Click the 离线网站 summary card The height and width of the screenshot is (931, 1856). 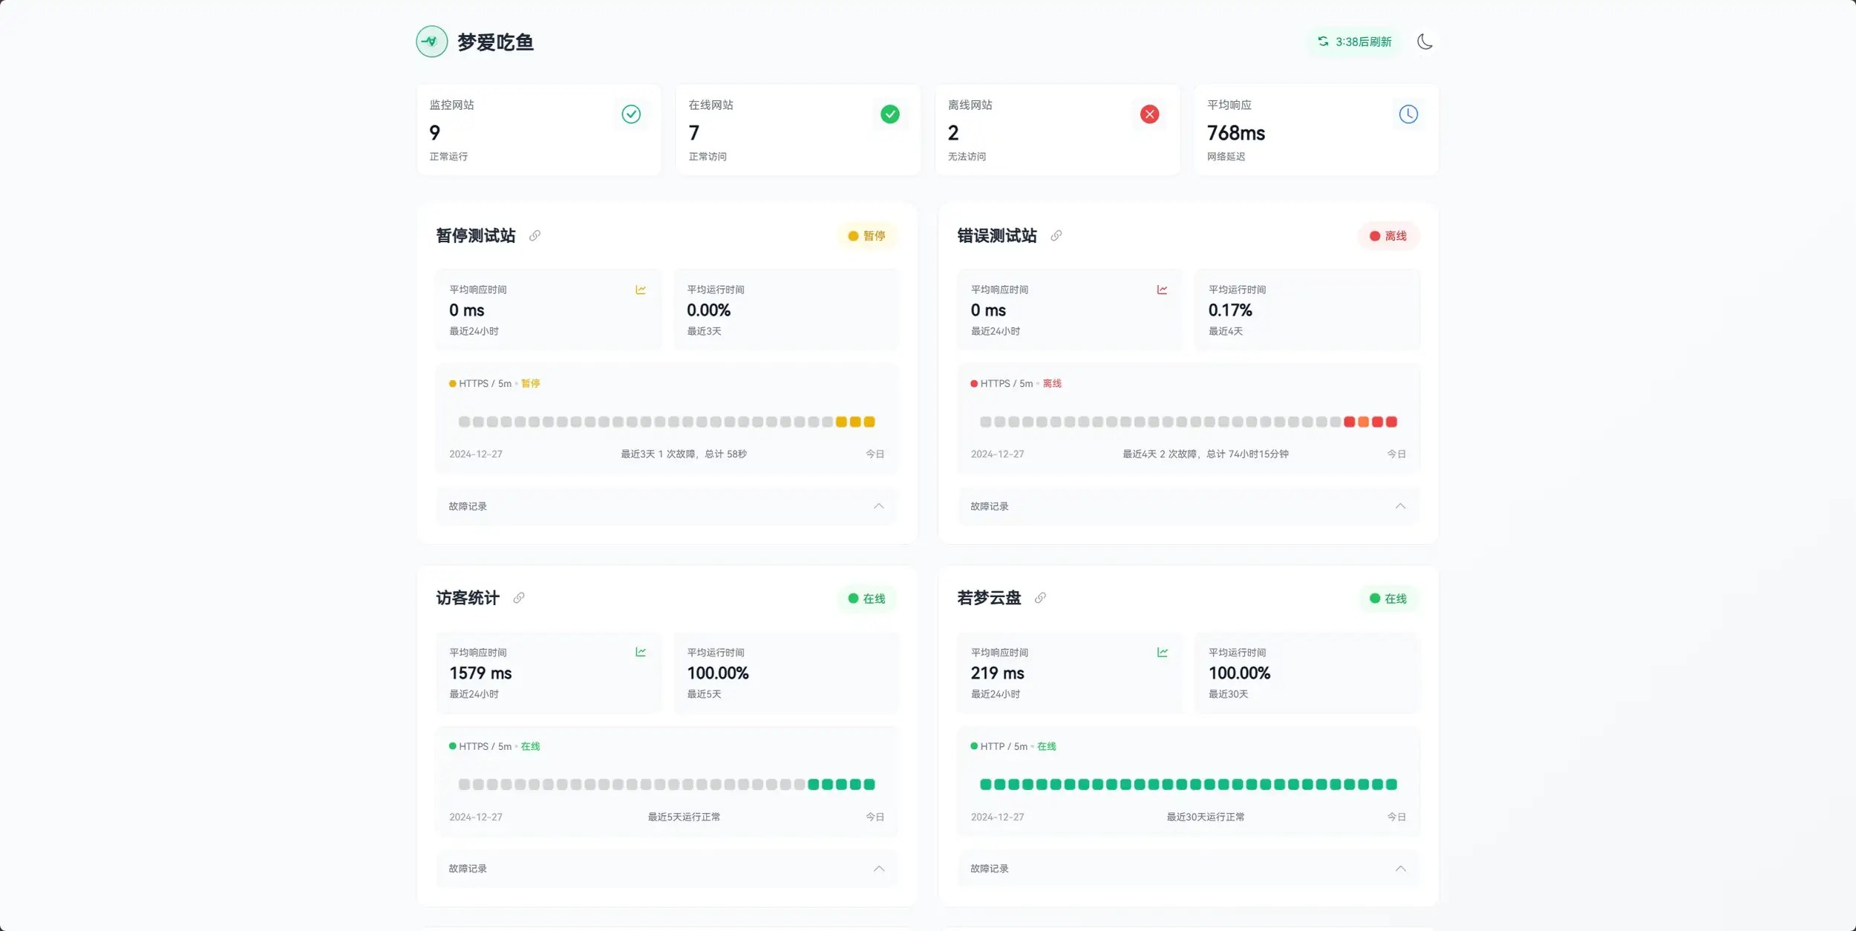pyautogui.click(x=1056, y=130)
